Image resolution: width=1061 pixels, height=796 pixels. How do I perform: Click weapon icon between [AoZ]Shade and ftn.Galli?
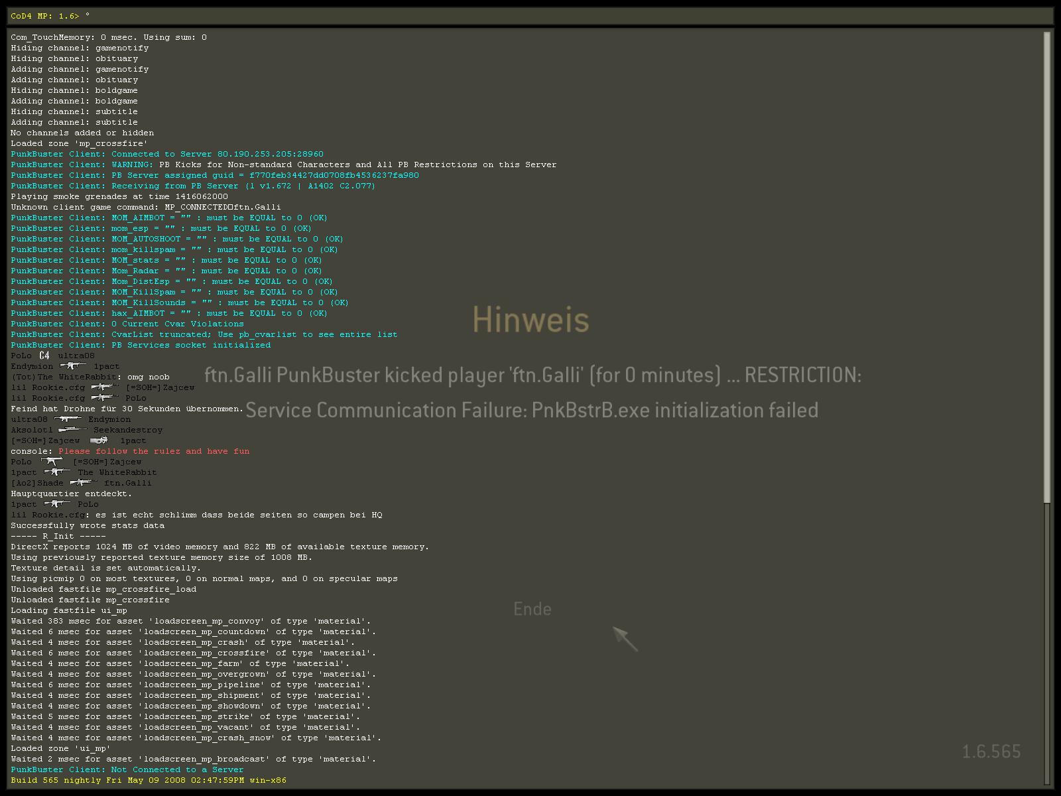tap(84, 482)
